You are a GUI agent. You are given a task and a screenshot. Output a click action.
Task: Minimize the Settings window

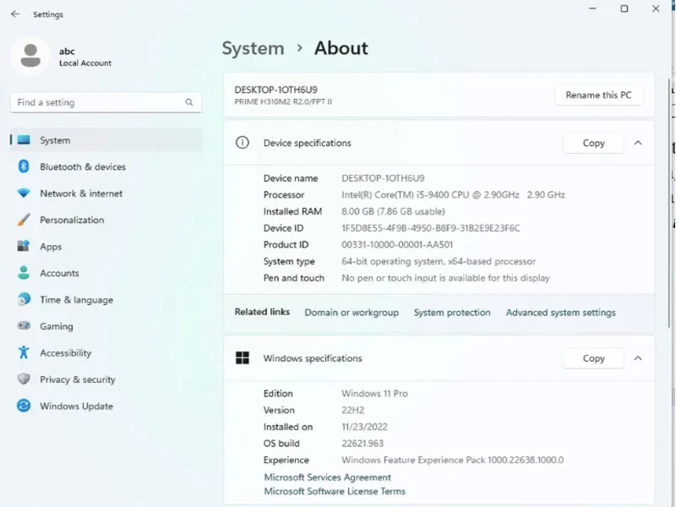(x=593, y=8)
